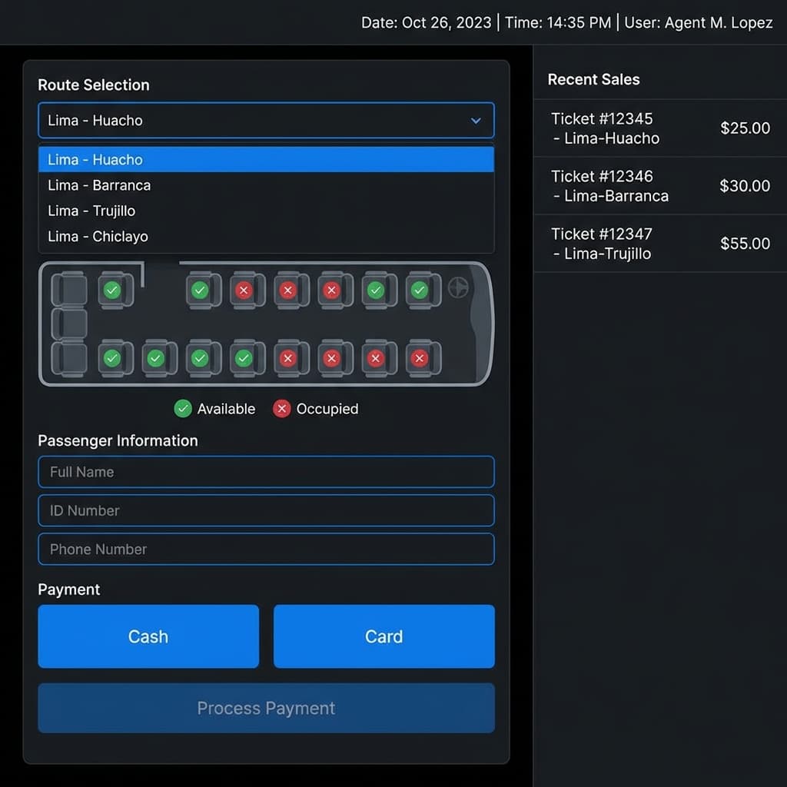787x787 pixels.
Task: Click the red X Occupied legend icon
Action: point(282,409)
